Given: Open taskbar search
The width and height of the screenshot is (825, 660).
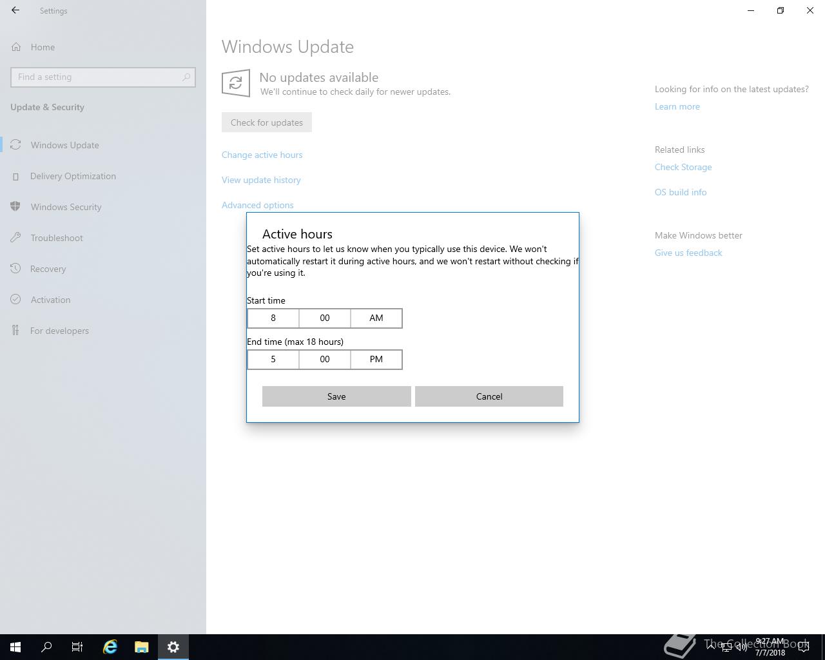Looking at the screenshot, I should pyautogui.click(x=46, y=647).
